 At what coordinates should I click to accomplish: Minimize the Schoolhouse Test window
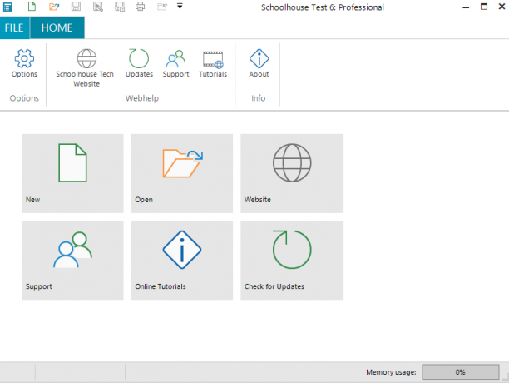pos(466,7)
